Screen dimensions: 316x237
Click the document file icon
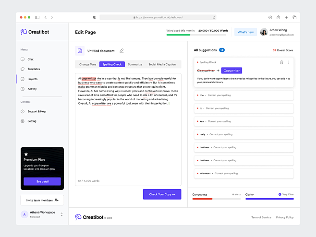(80, 51)
